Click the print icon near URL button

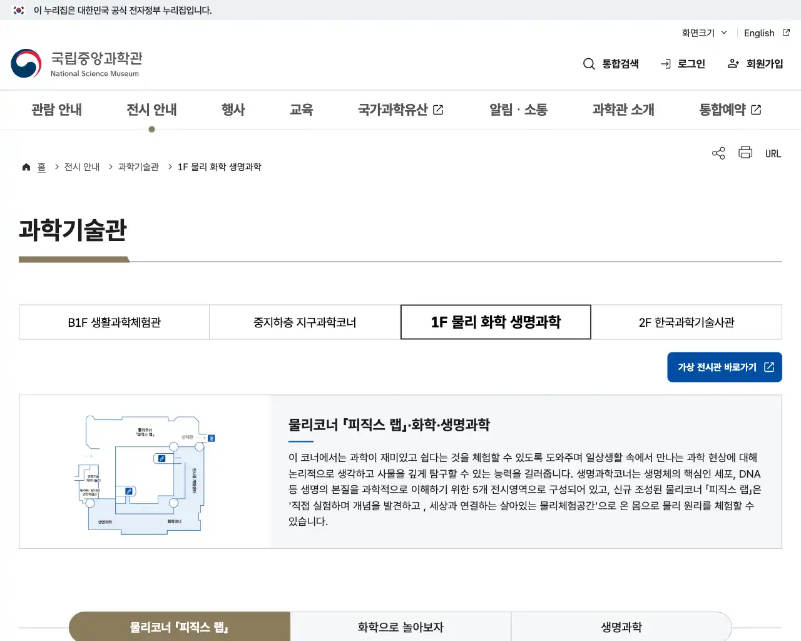point(745,153)
